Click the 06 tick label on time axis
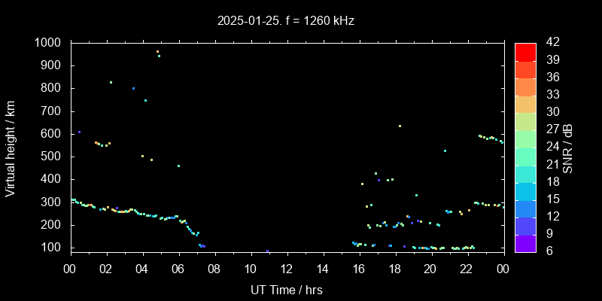 pos(178,269)
